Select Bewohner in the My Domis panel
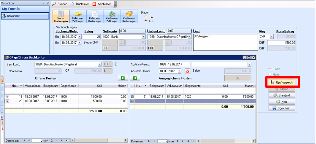 [x=24, y=15]
